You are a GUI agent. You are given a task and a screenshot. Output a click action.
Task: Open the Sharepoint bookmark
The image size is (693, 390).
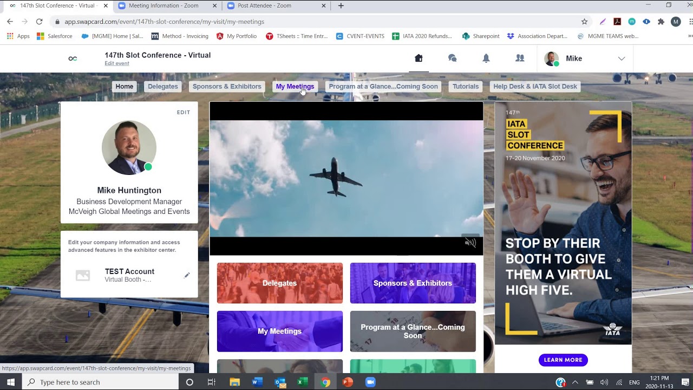[481, 36]
